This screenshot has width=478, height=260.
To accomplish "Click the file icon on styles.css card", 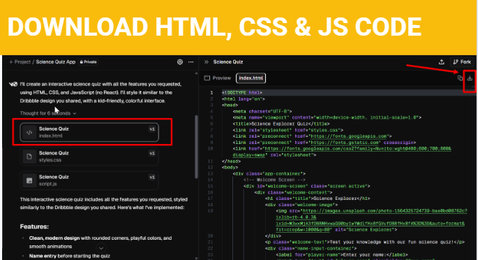I will point(29,157).
